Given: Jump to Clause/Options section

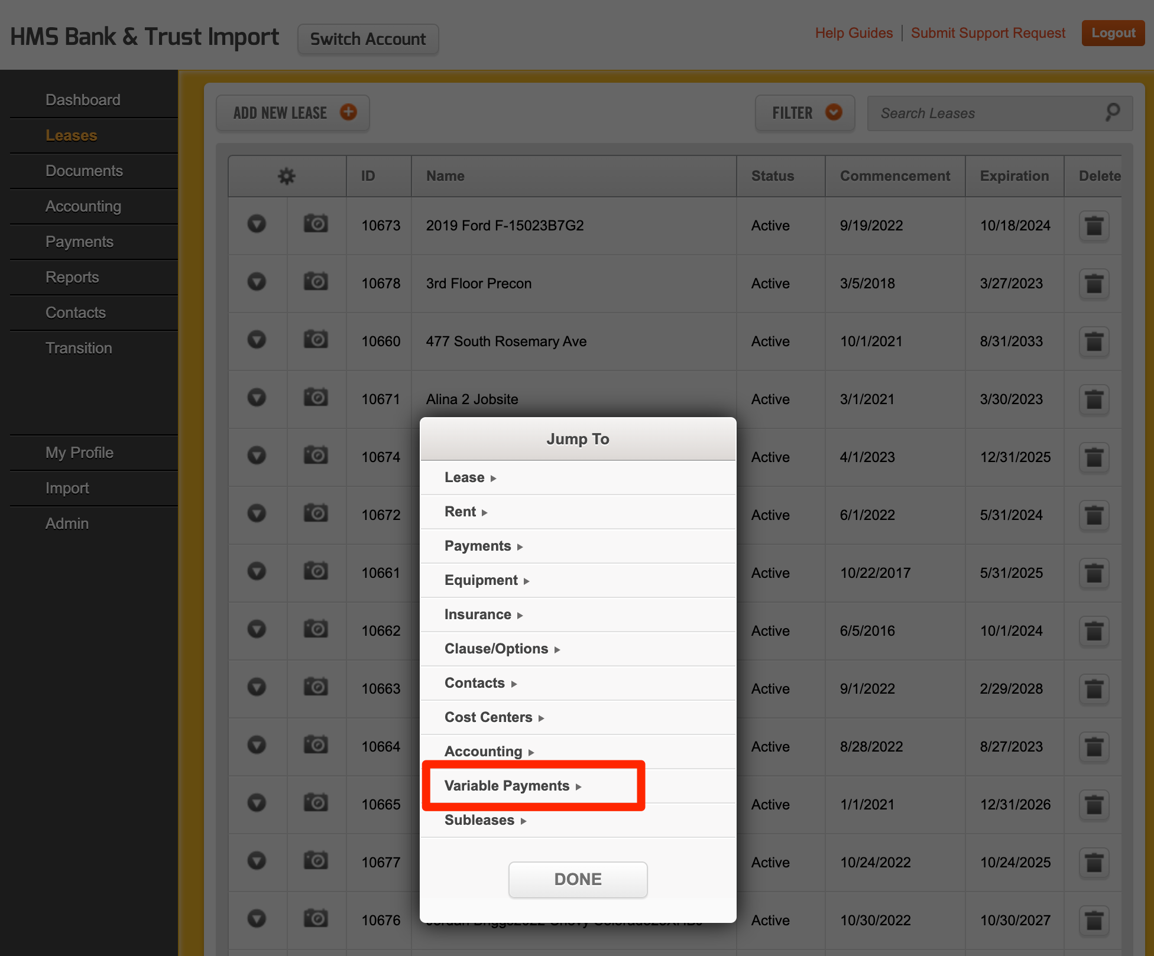Looking at the screenshot, I should pyautogui.click(x=578, y=649).
